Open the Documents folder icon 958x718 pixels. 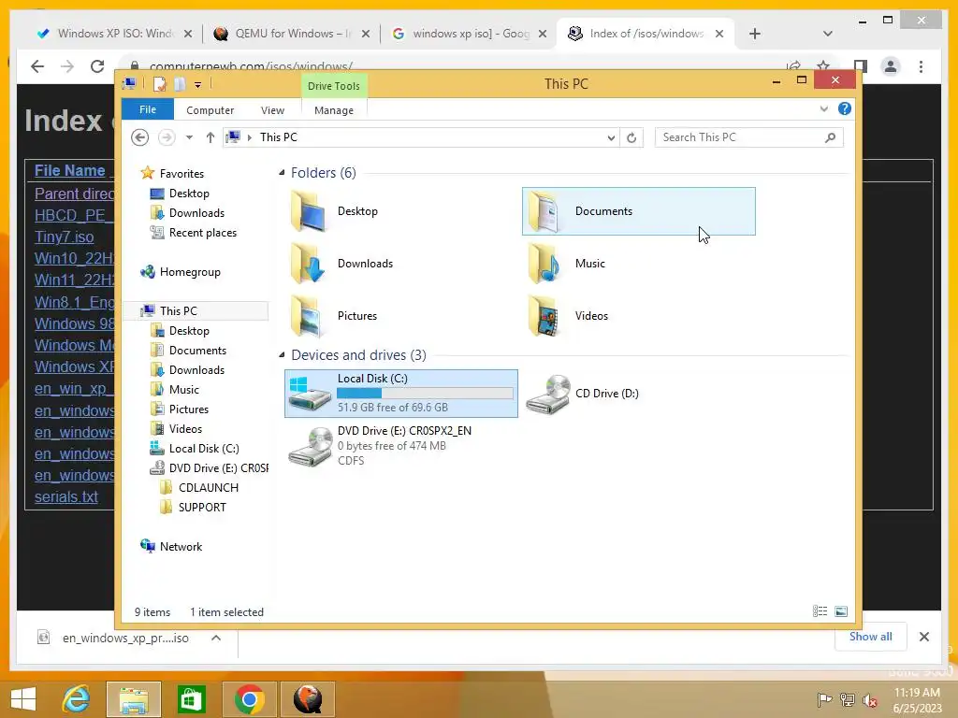click(544, 211)
